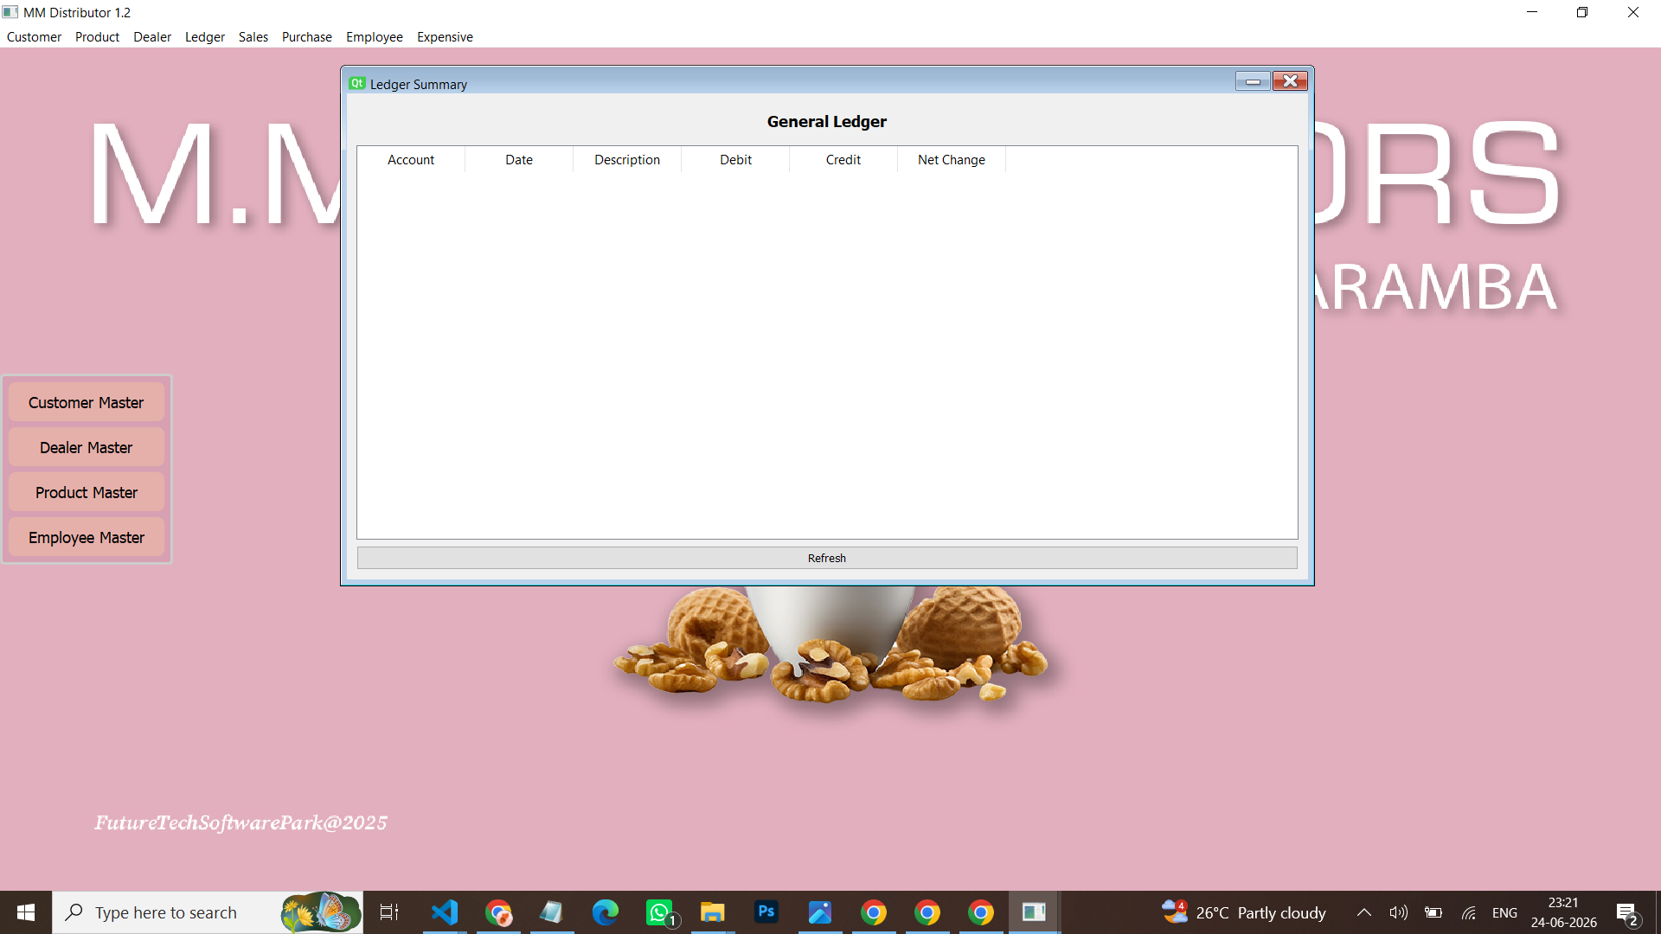
Task: Sort by the Net Change column header
Action: [951, 160]
